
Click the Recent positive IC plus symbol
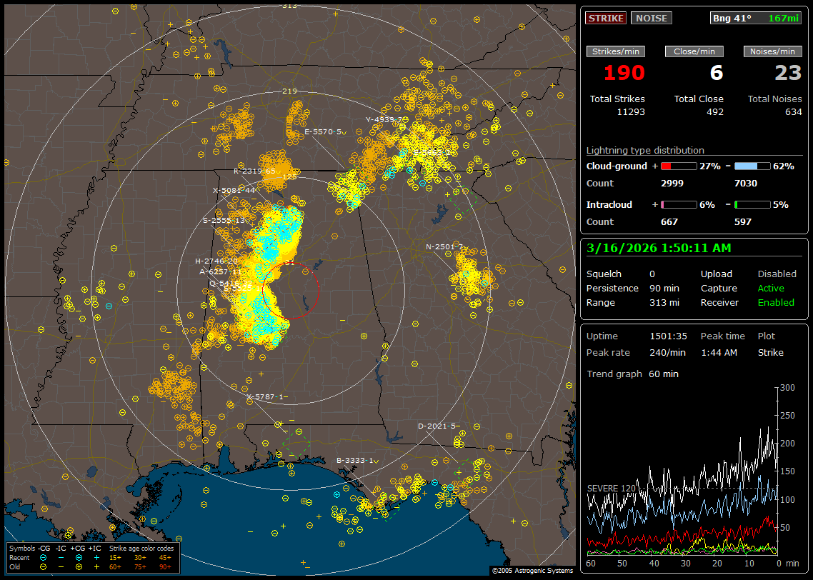click(x=96, y=557)
